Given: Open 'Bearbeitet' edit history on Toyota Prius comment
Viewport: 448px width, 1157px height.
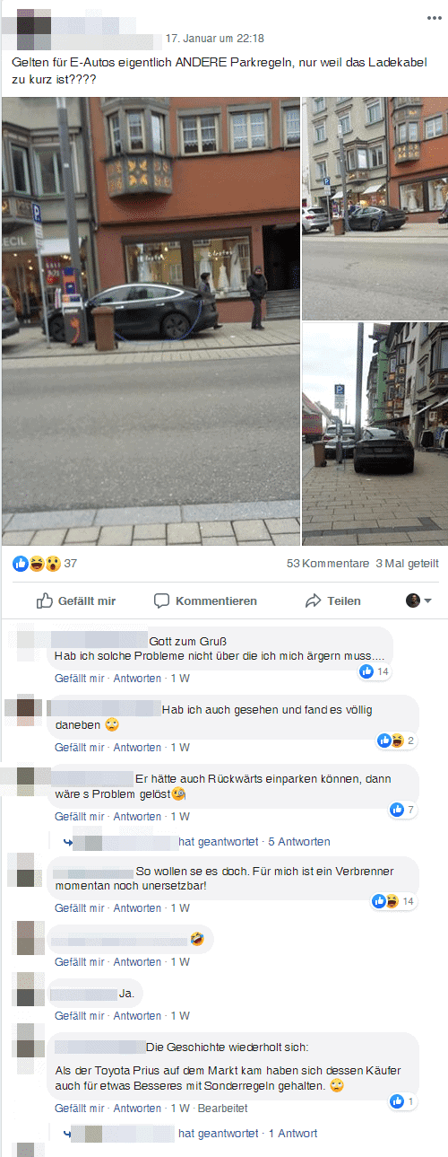Looking at the screenshot, I should tap(222, 1109).
